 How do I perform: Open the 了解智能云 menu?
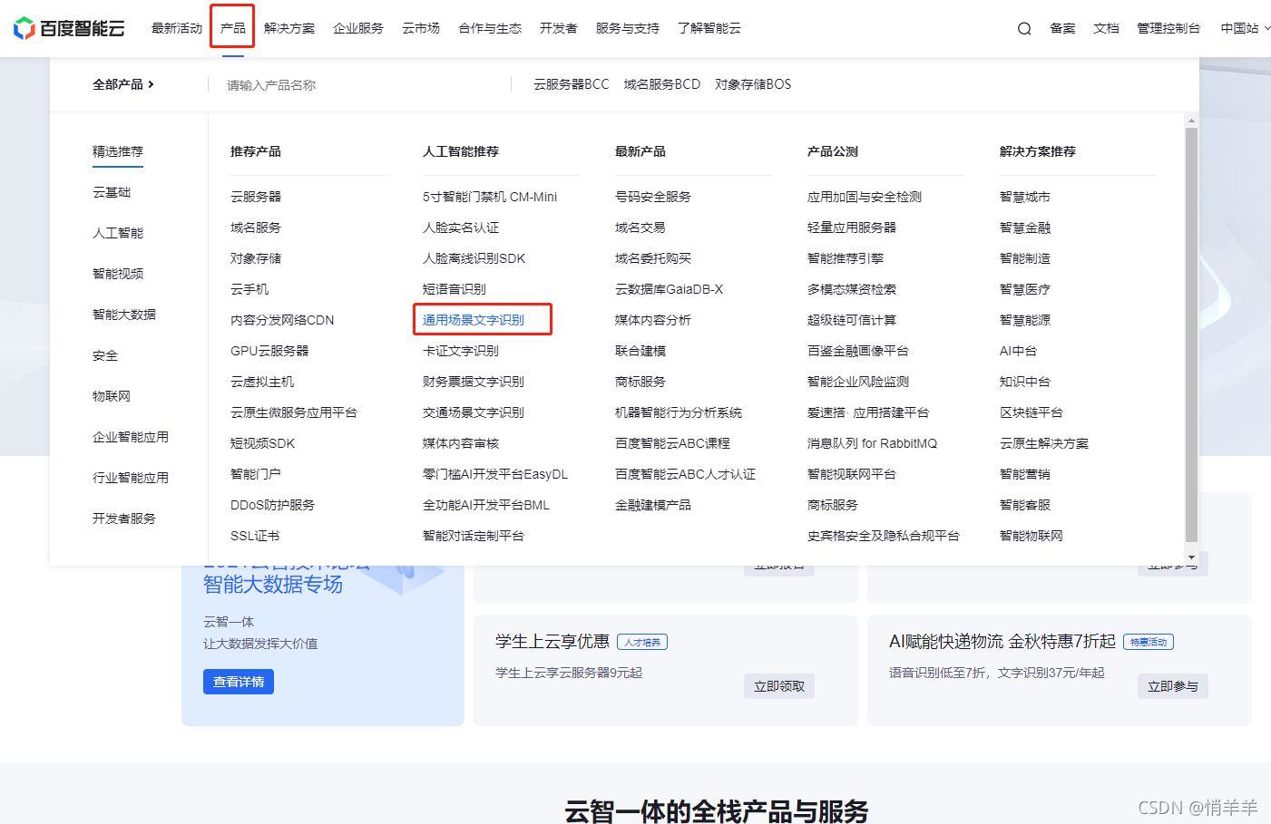coord(709,29)
